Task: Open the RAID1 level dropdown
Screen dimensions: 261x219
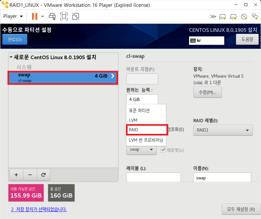Action: (223, 130)
